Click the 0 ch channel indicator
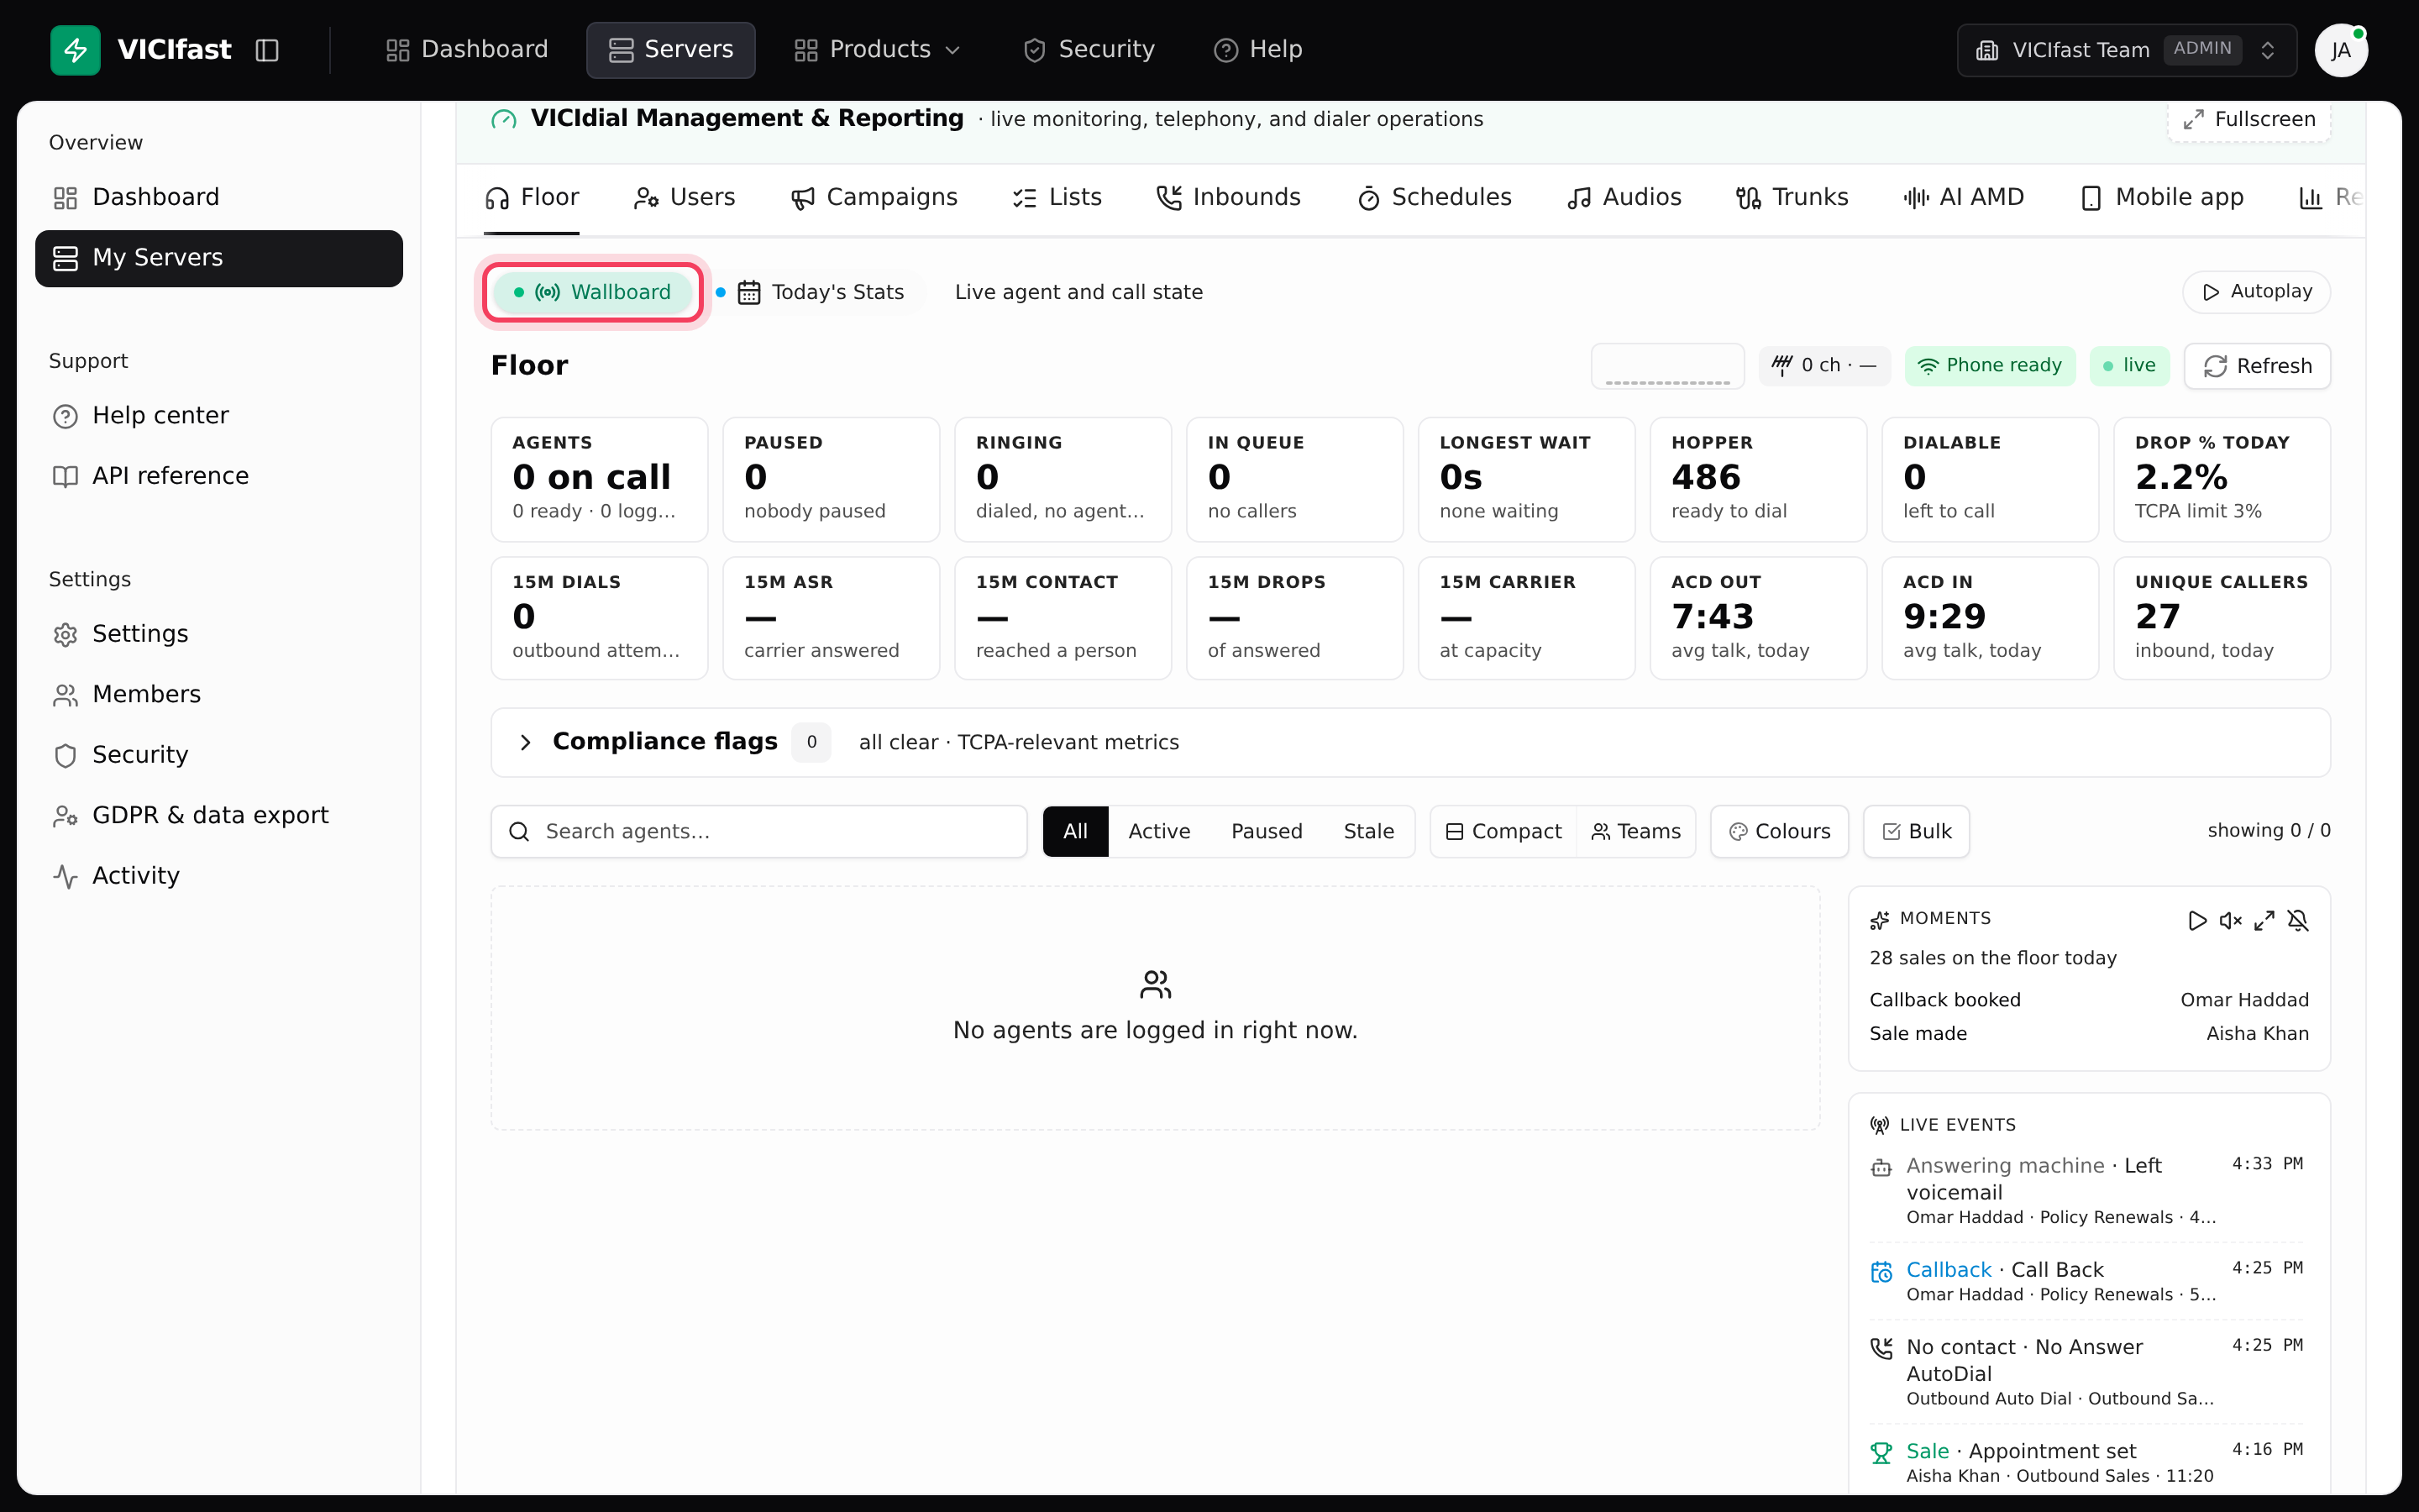Screen dimensions: 2419x1512 coord(1824,366)
